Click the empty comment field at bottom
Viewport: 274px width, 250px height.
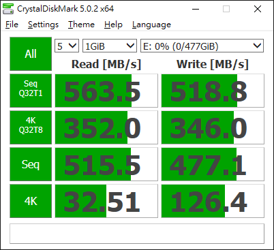pos(137,234)
